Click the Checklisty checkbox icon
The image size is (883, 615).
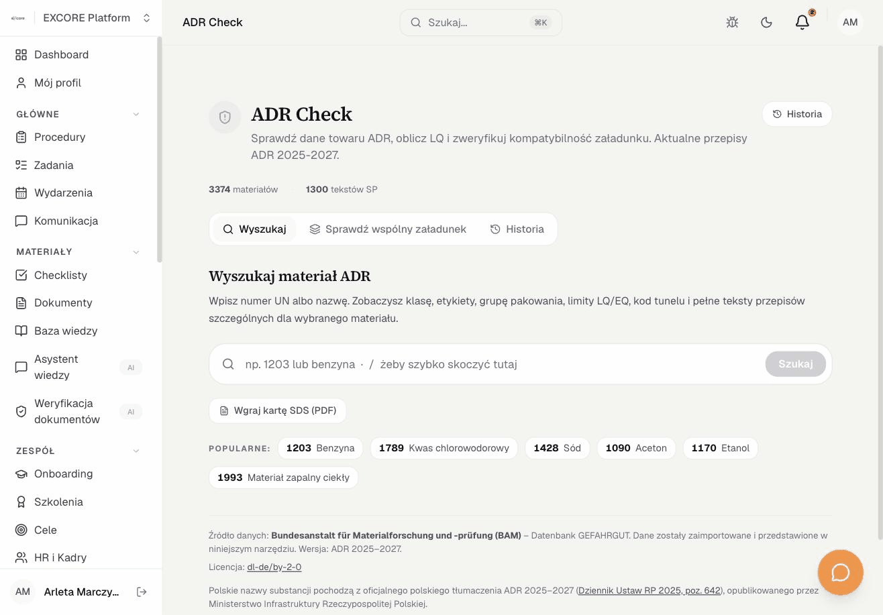[21, 275]
